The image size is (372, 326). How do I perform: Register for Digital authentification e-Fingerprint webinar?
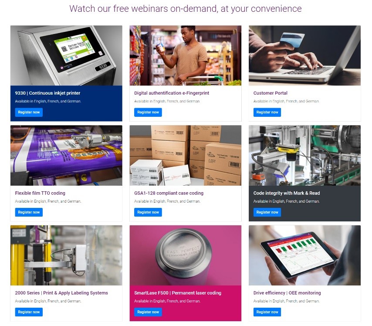[148, 112]
